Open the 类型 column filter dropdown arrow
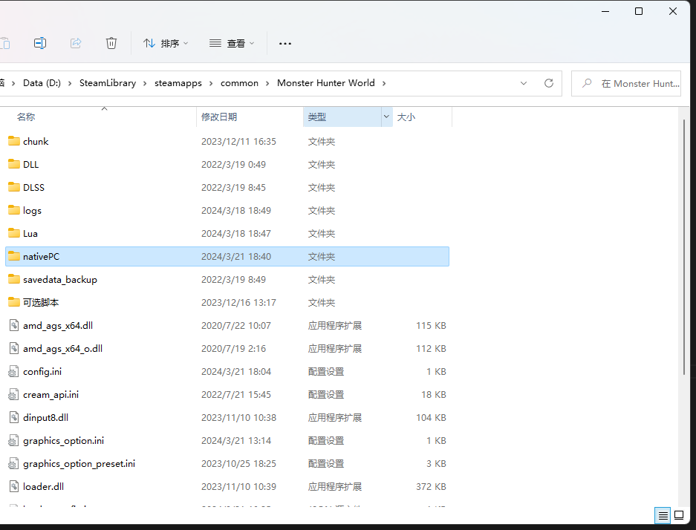Viewport: 696px width, 530px height. [x=386, y=117]
